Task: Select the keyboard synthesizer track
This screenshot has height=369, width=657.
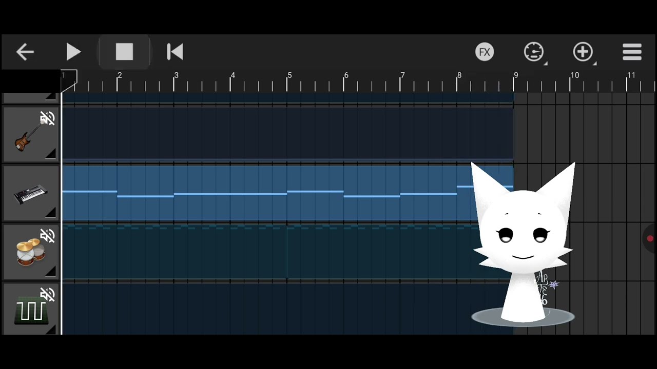Action: (x=30, y=193)
